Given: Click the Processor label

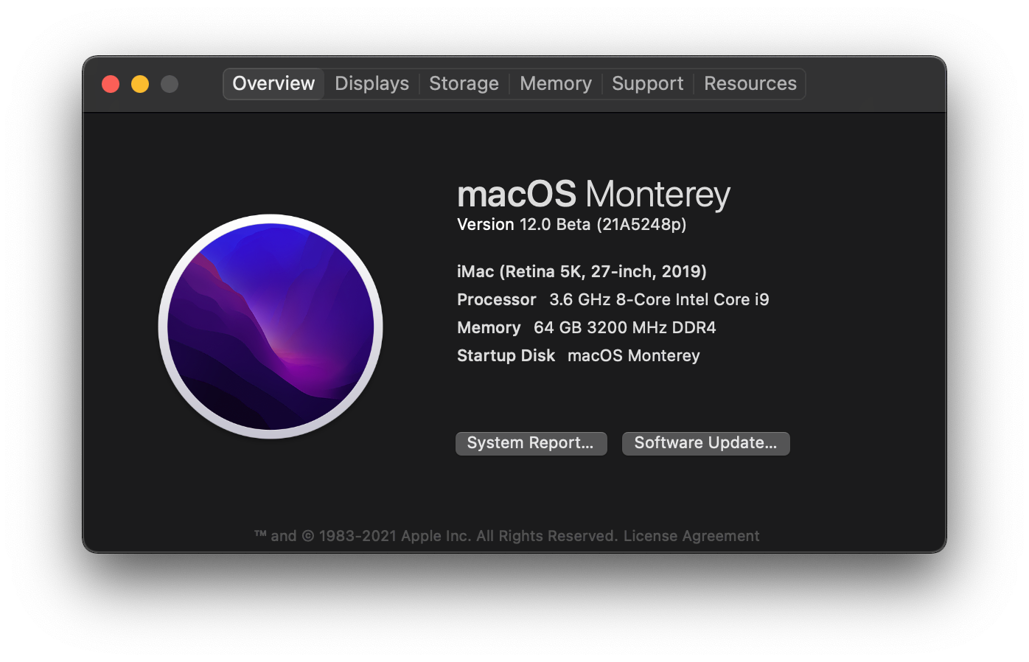Looking at the screenshot, I should click(496, 299).
